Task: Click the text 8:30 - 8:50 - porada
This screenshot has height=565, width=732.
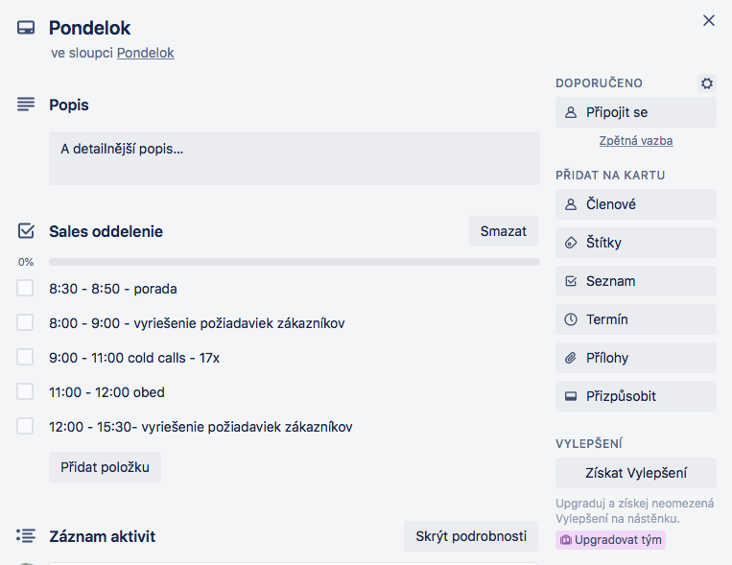Action: pyautogui.click(x=113, y=289)
